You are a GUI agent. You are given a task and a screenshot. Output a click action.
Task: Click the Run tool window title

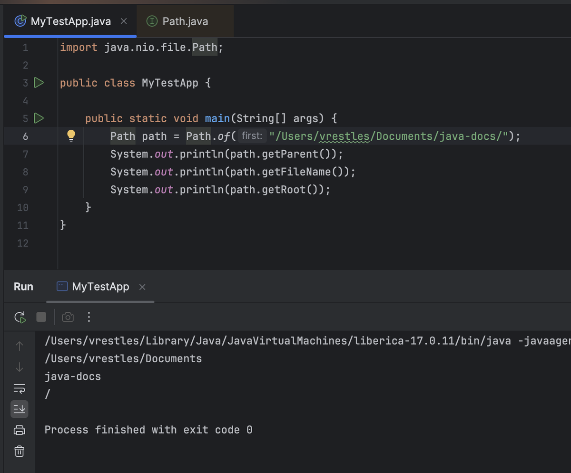(x=23, y=287)
